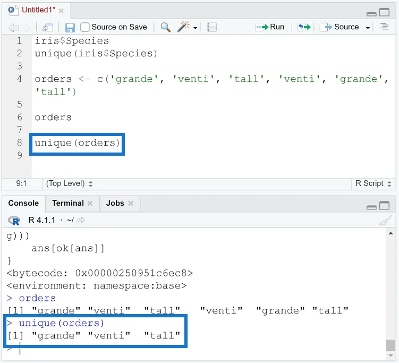Open (Top Level) scope navigator
Image resolution: width=399 pixels, height=363 pixels.
tap(69, 183)
